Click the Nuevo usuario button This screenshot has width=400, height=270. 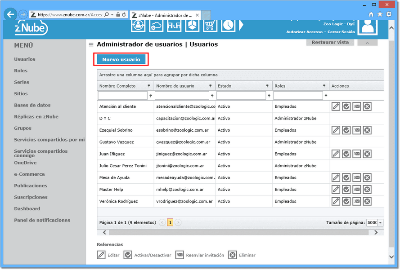121,59
